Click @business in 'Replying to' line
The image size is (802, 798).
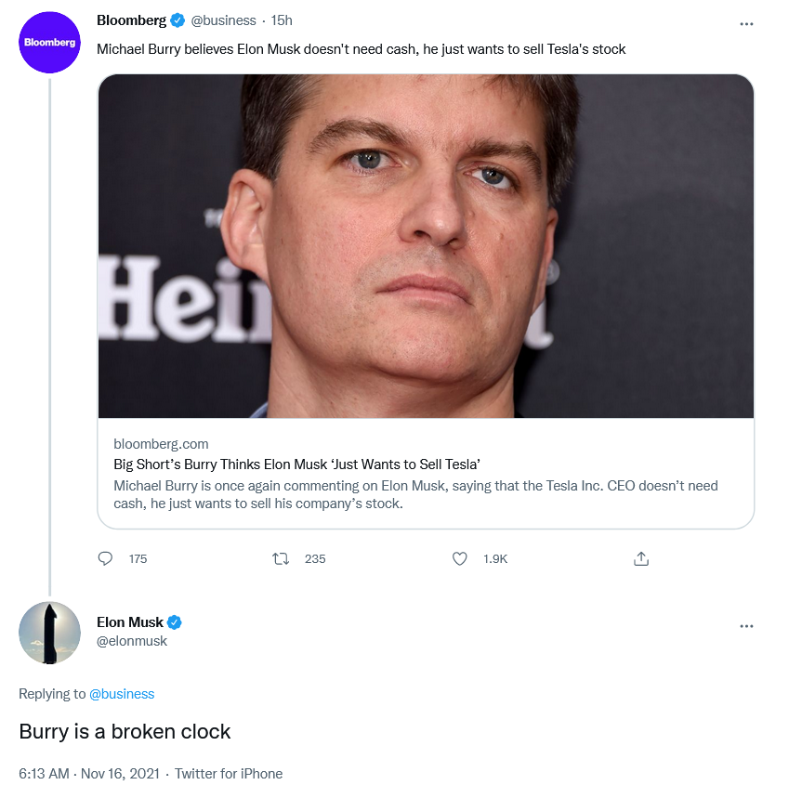(122, 694)
